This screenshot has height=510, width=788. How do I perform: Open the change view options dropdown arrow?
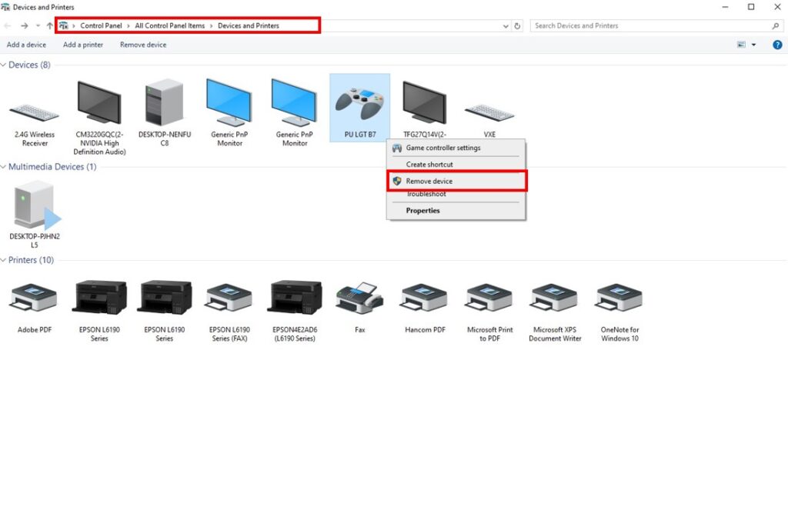(x=753, y=45)
